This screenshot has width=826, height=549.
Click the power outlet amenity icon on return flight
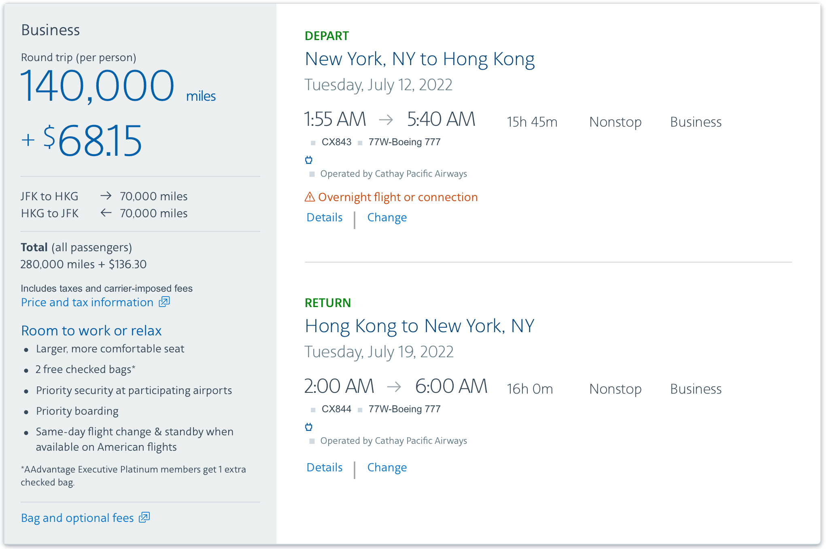309,426
